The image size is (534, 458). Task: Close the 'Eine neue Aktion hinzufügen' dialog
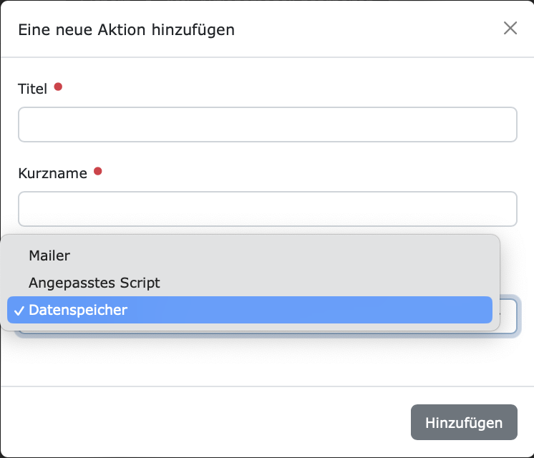[510, 28]
